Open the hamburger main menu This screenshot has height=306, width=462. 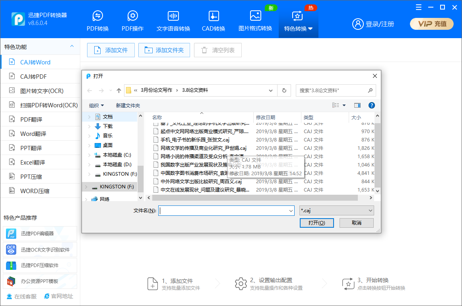click(x=418, y=8)
